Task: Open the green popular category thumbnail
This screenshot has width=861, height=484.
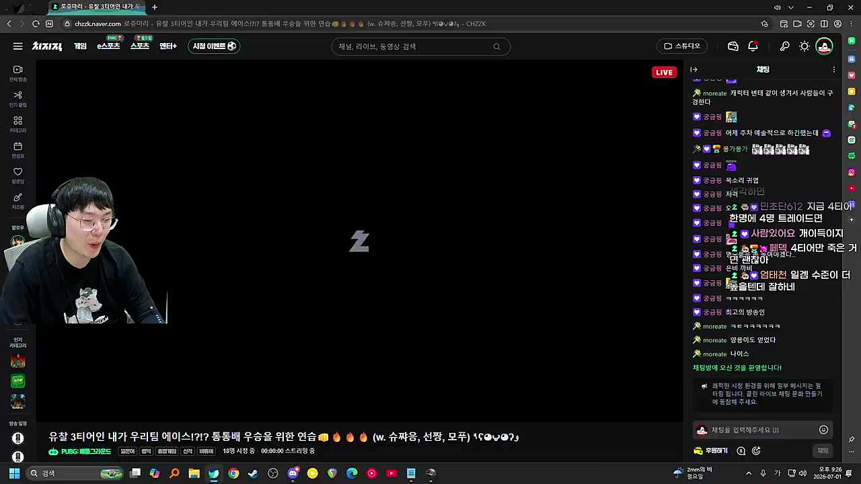Action: pyautogui.click(x=18, y=381)
